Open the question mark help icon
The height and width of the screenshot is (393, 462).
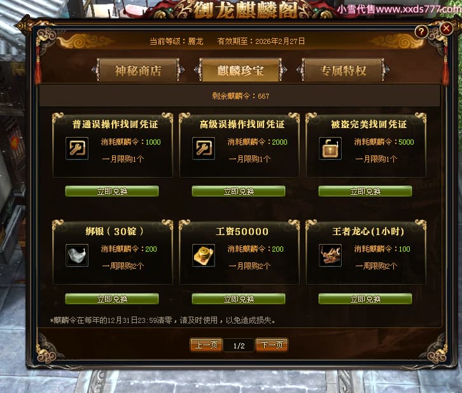coord(421,31)
